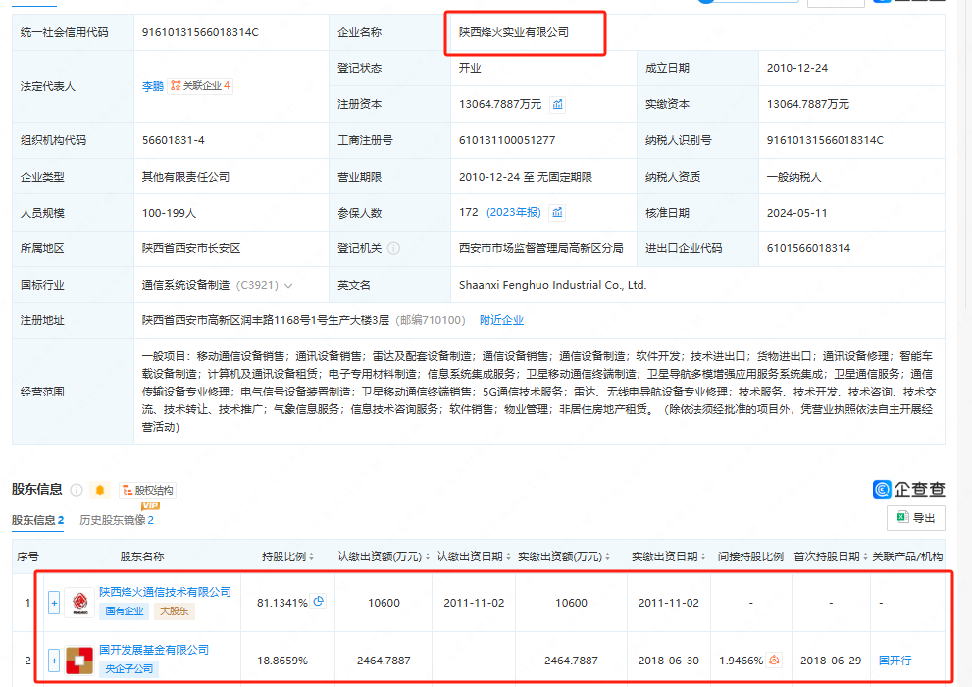Viewport: 972px width, 687px height.
Task: Click company name 陕西烽火实业有限公司
Action: click(x=514, y=32)
